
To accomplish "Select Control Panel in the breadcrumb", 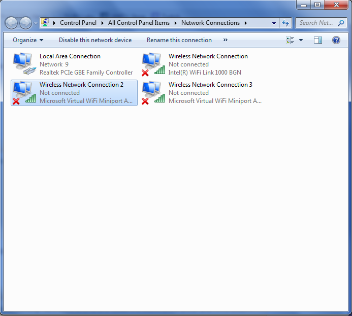I will click(78, 23).
